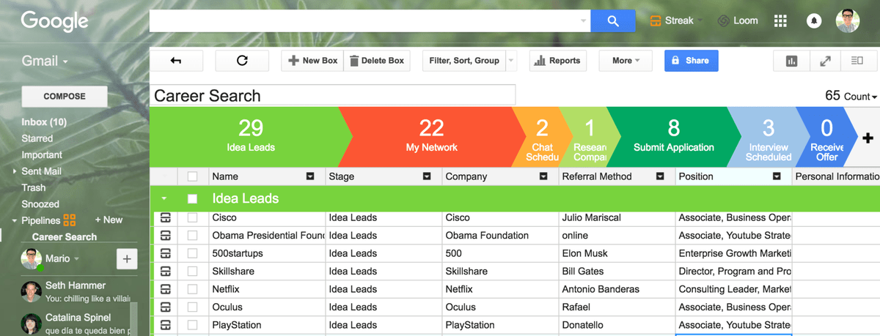Image resolution: width=880 pixels, height=336 pixels.
Task: Open the Loom extension icon
Action: (723, 20)
